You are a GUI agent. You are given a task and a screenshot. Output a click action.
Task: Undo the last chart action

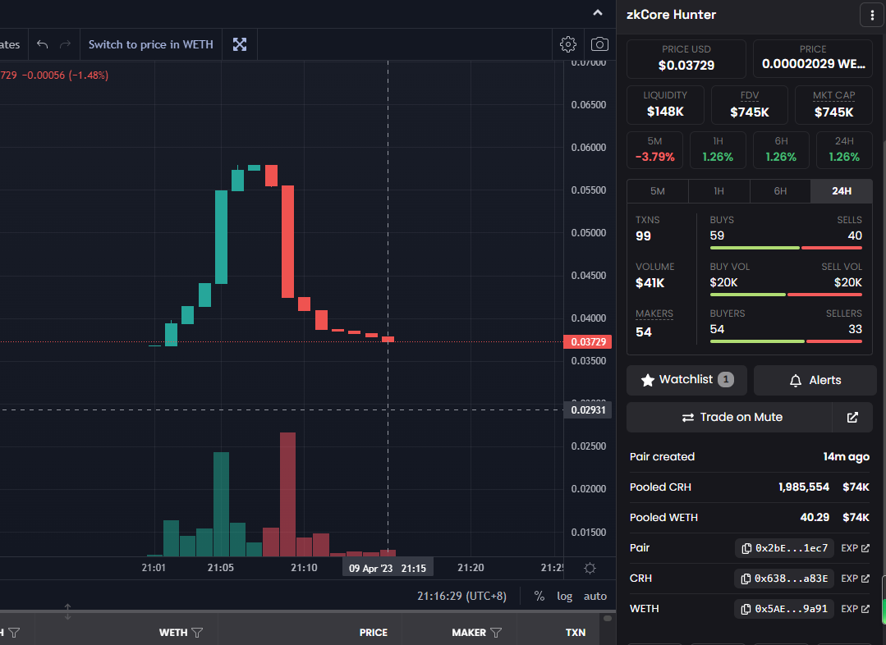[x=43, y=44]
